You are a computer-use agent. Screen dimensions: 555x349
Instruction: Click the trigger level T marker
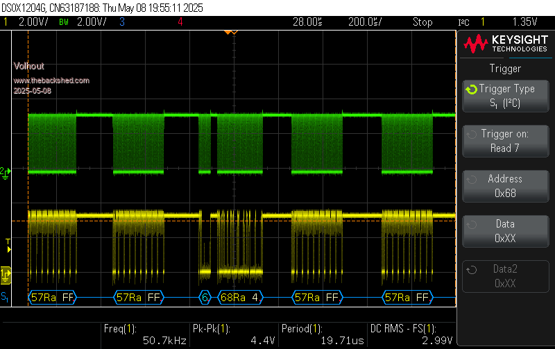(x=8, y=242)
